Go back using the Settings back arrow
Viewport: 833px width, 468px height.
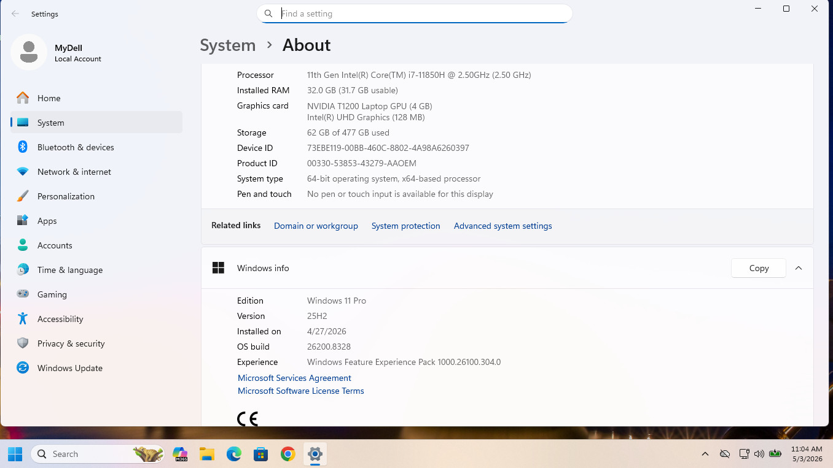click(15, 13)
